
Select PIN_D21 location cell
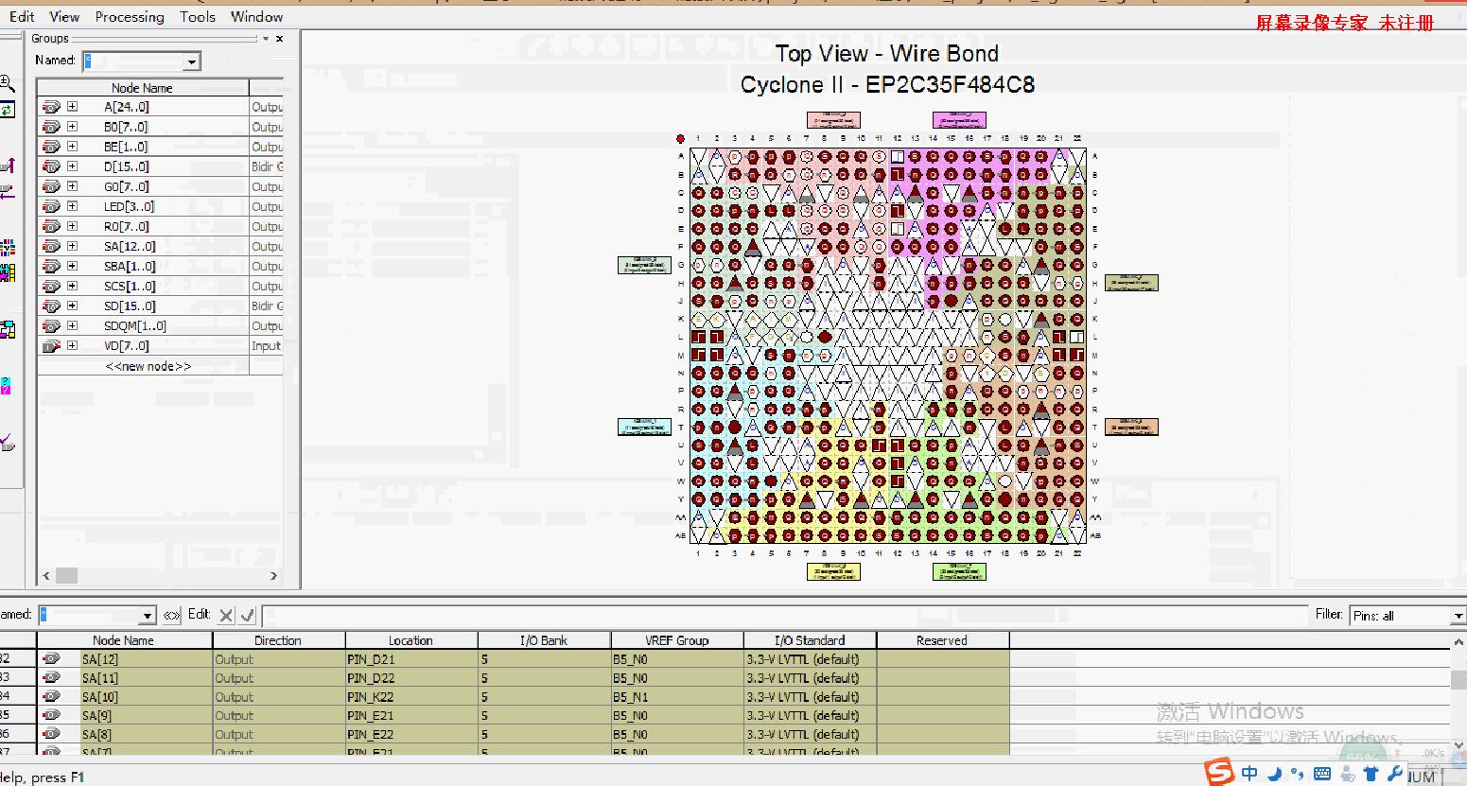(411, 659)
